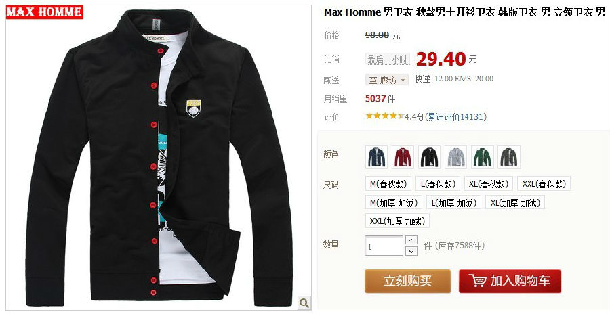Choose size XL(春秋款)

(489, 184)
